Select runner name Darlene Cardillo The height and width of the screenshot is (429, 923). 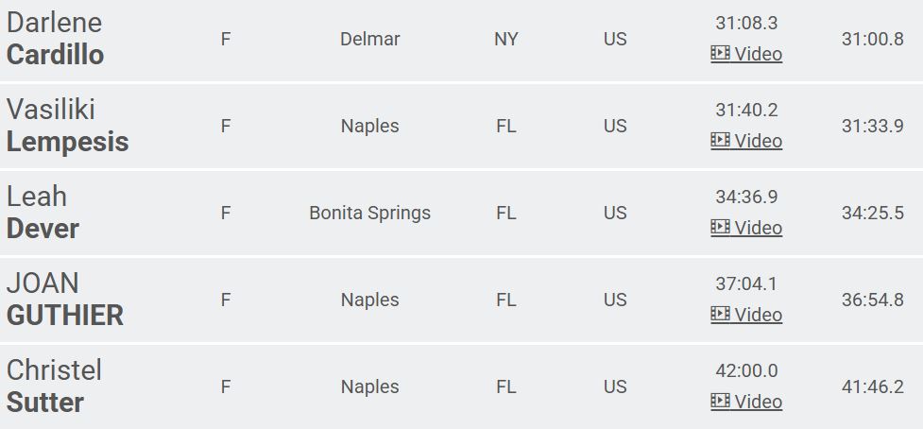pos(55,39)
